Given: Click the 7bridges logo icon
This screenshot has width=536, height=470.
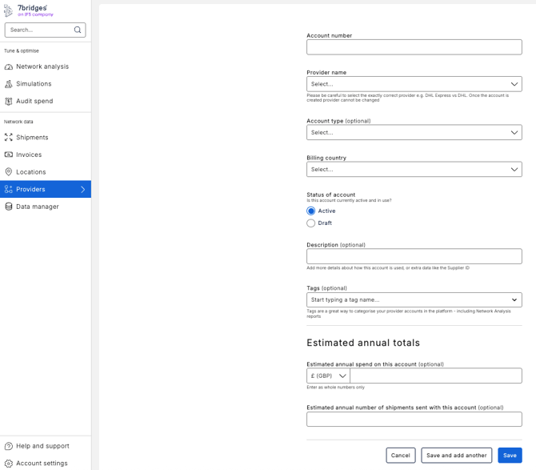Looking at the screenshot, I should tap(9, 10).
